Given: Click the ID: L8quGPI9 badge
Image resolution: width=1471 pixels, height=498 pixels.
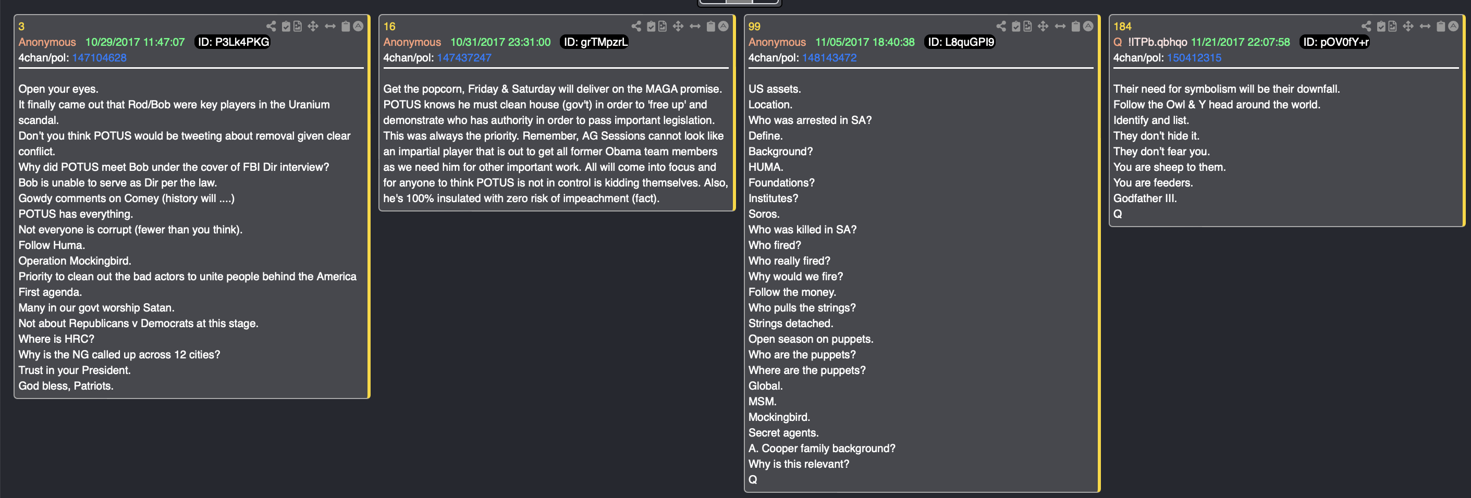Looking at the screenshot, I should 960,42.
